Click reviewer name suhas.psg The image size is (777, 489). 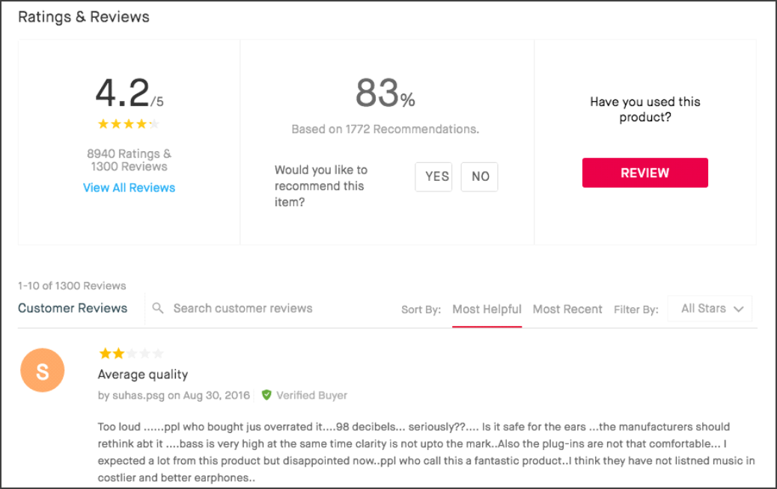[138, 396]
